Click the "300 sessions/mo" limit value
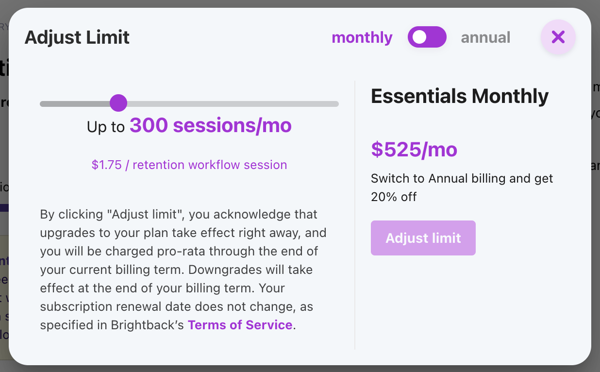The image size is (600, 372). pos(211,126)
